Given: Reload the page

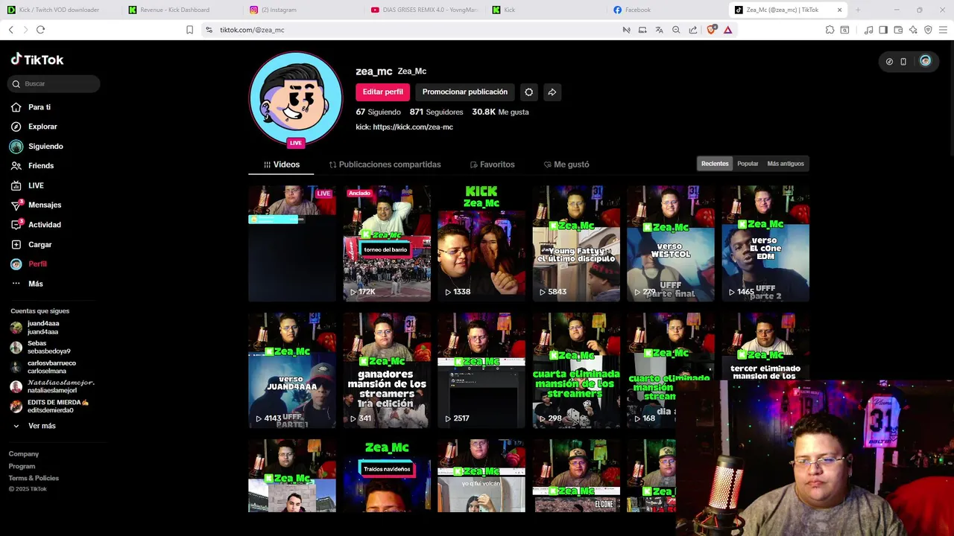Looking at the screenshot, I should 40,30.
